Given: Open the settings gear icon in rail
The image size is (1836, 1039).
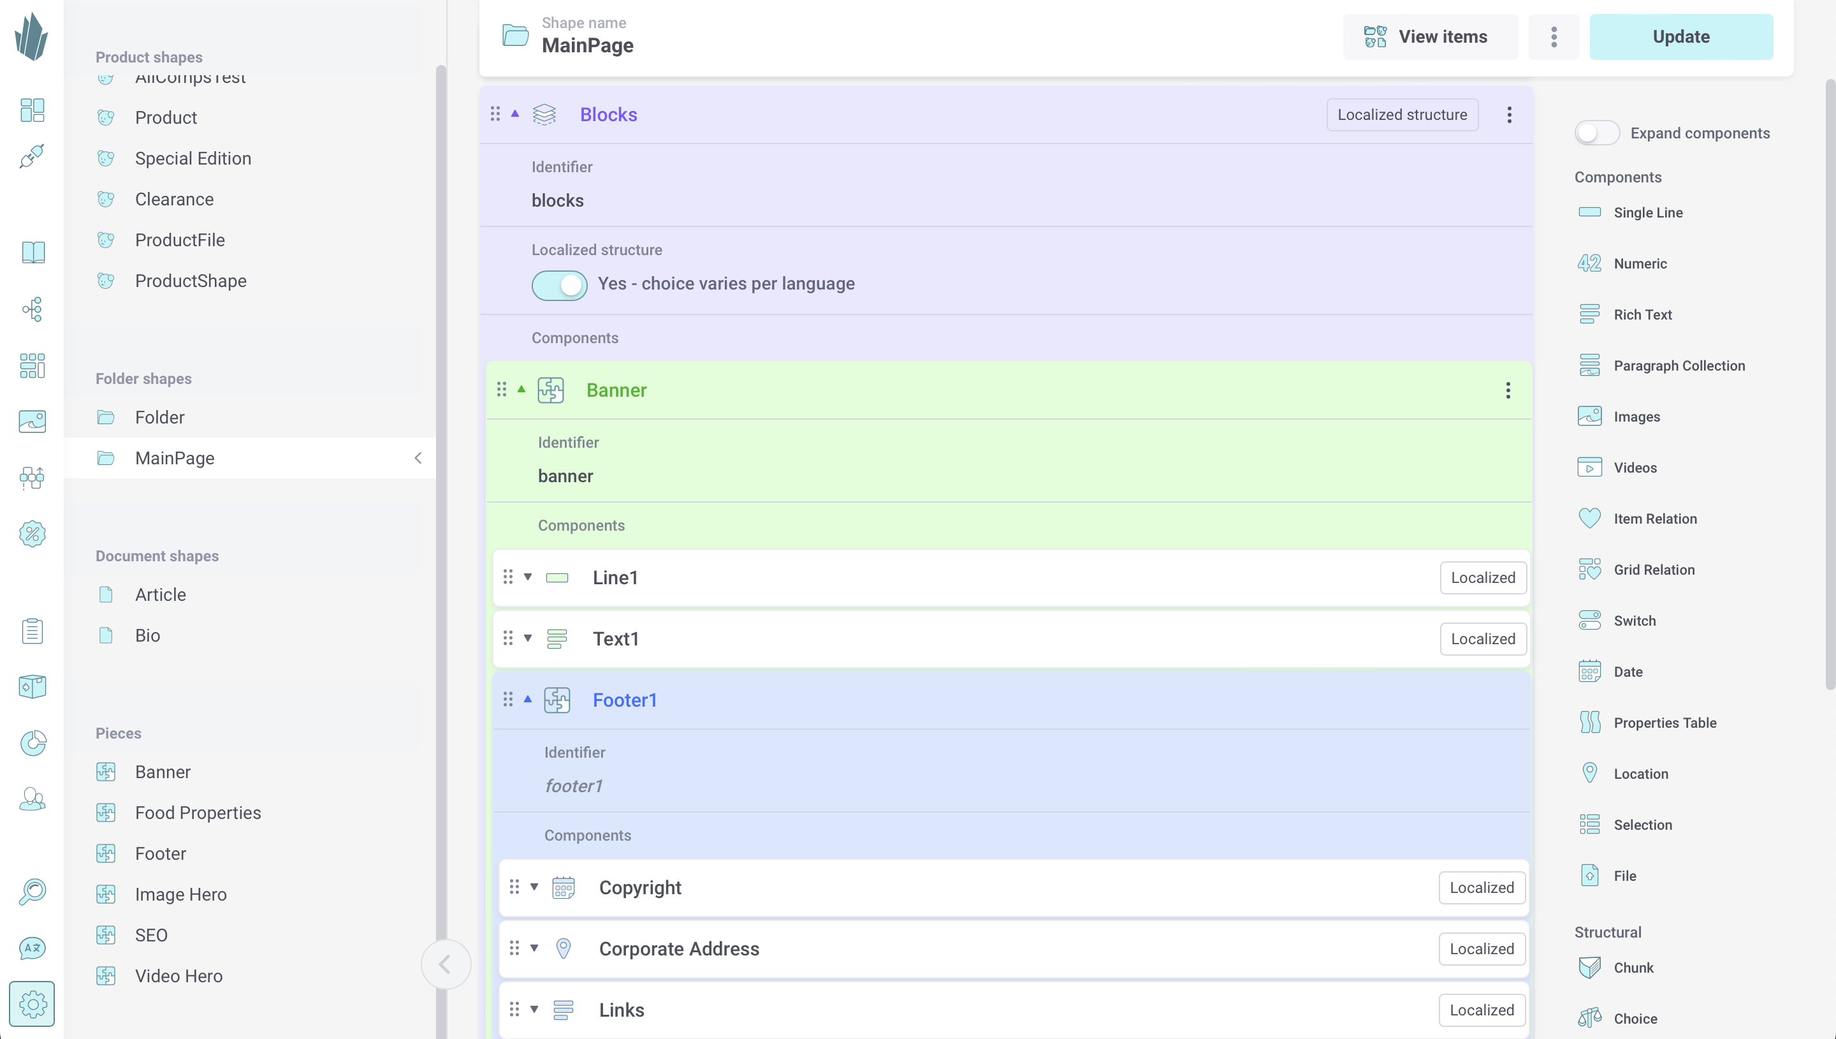Looking at the screenshot, I should coord(32,1004).
